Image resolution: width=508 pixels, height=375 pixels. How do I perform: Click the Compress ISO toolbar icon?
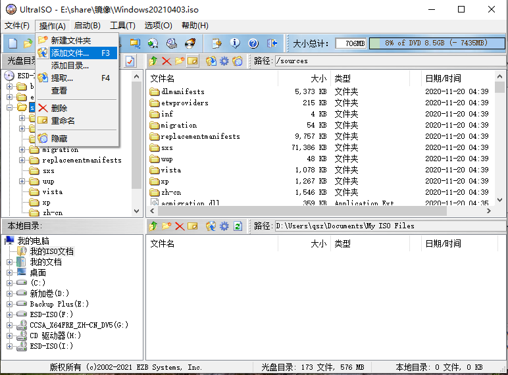point(135,43)
